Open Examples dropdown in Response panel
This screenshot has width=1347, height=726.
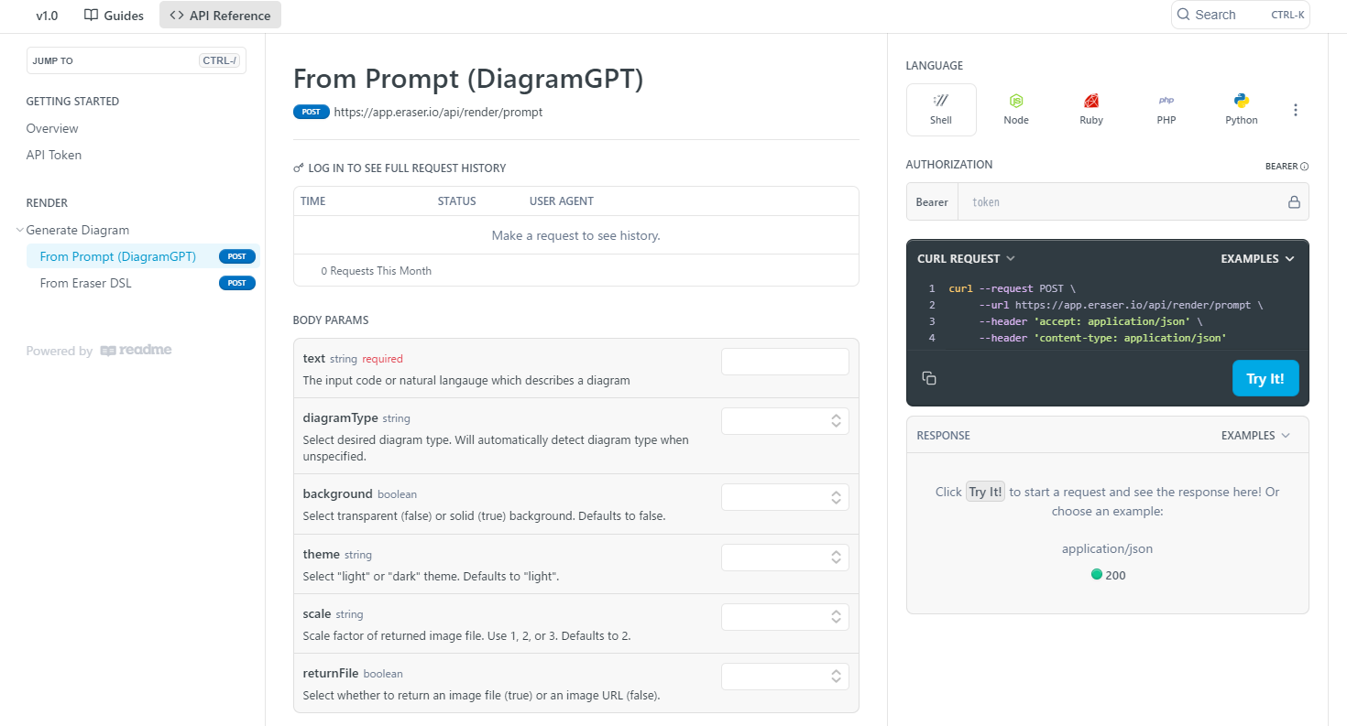click(x=1255, y=436)
